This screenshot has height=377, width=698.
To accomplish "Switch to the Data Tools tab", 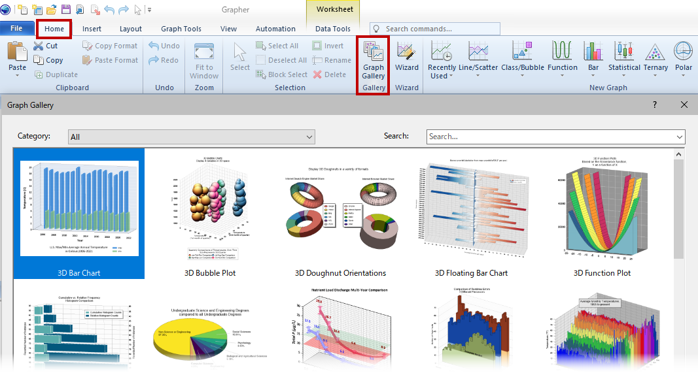I will click(333, 29).
